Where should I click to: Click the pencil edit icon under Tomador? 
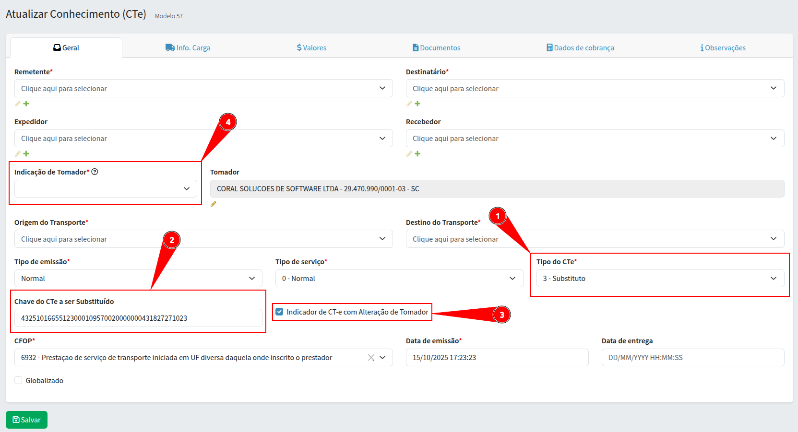[214, 204]
